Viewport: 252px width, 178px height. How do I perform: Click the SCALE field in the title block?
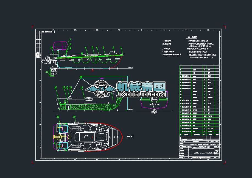pyautogui.click(x=216, y=151)
